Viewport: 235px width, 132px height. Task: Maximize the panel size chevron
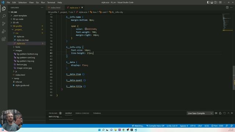coord(228,113)
